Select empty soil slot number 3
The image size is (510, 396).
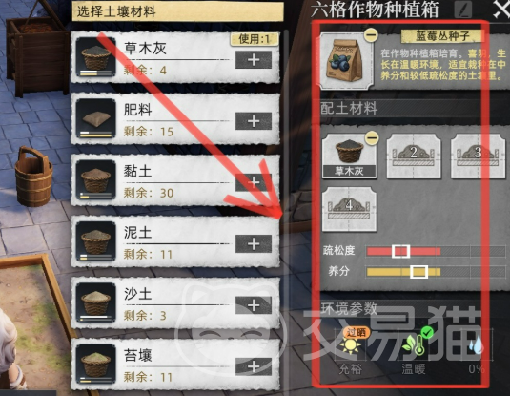[478, 156]
